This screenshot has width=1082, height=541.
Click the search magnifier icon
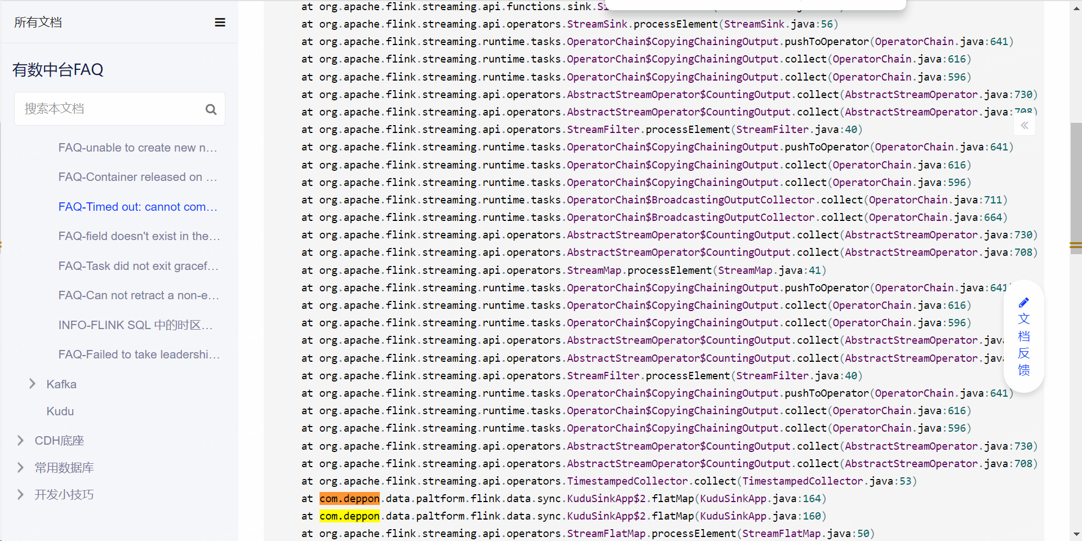click(211, 109)
